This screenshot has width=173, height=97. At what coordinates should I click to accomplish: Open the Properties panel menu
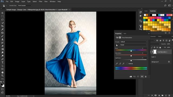tap(149, 33)
